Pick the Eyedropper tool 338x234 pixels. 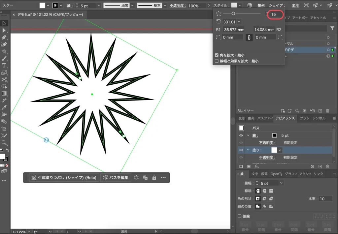click(4, 107)
